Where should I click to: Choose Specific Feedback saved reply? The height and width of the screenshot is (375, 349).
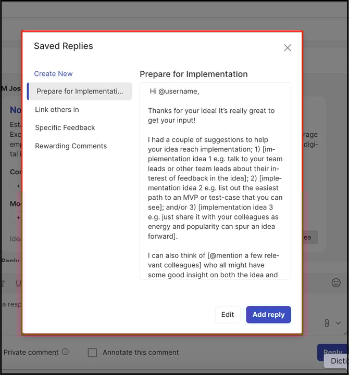coord(65,128)
